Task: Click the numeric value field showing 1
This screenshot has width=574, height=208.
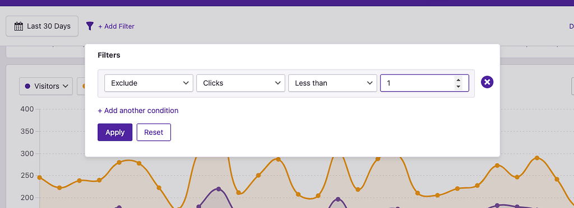Action: click(x=424, y=83)
